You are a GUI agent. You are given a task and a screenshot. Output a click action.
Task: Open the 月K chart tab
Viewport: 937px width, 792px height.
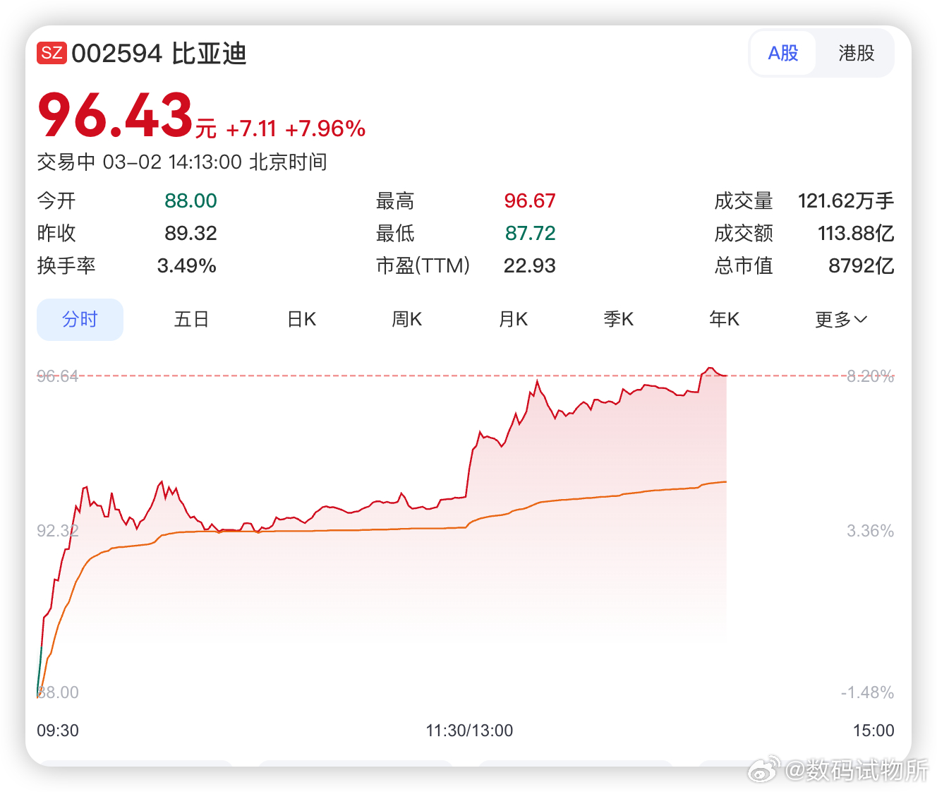pos(513,320)
